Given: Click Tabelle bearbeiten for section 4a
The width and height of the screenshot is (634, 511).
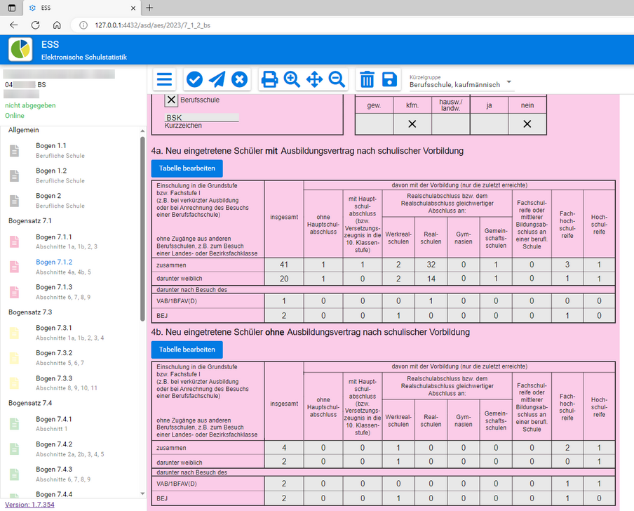Looking at the screenshot, I should pyautogui.click(x=187, y=168).
